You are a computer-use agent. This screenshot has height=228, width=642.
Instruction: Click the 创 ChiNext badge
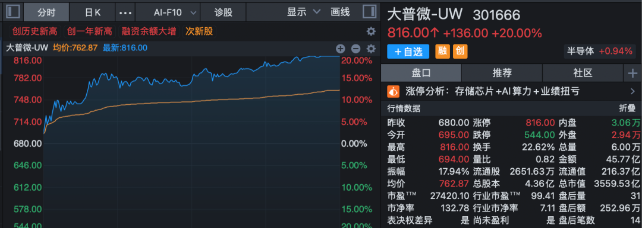(x=460, y=52)
